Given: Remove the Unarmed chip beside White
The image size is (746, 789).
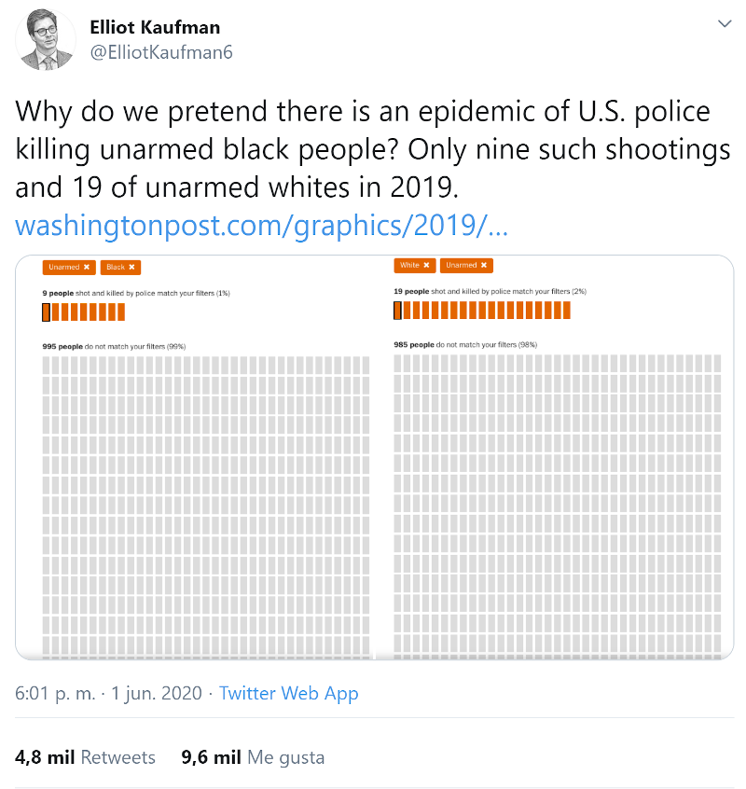Looking at the screenshot, I should (484, 266).
